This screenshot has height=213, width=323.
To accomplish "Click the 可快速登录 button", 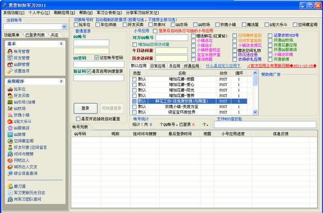I will pyautogui.click(x=112, y=108).
